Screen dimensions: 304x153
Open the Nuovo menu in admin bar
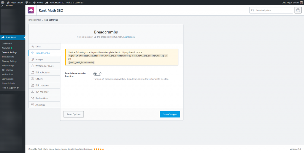[x=38, y=2]
